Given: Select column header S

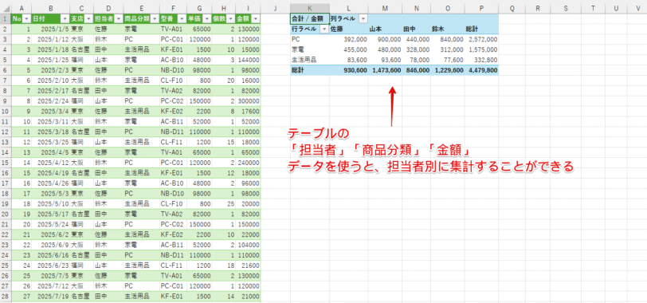Looking at the screenshot, I should 565,9.
